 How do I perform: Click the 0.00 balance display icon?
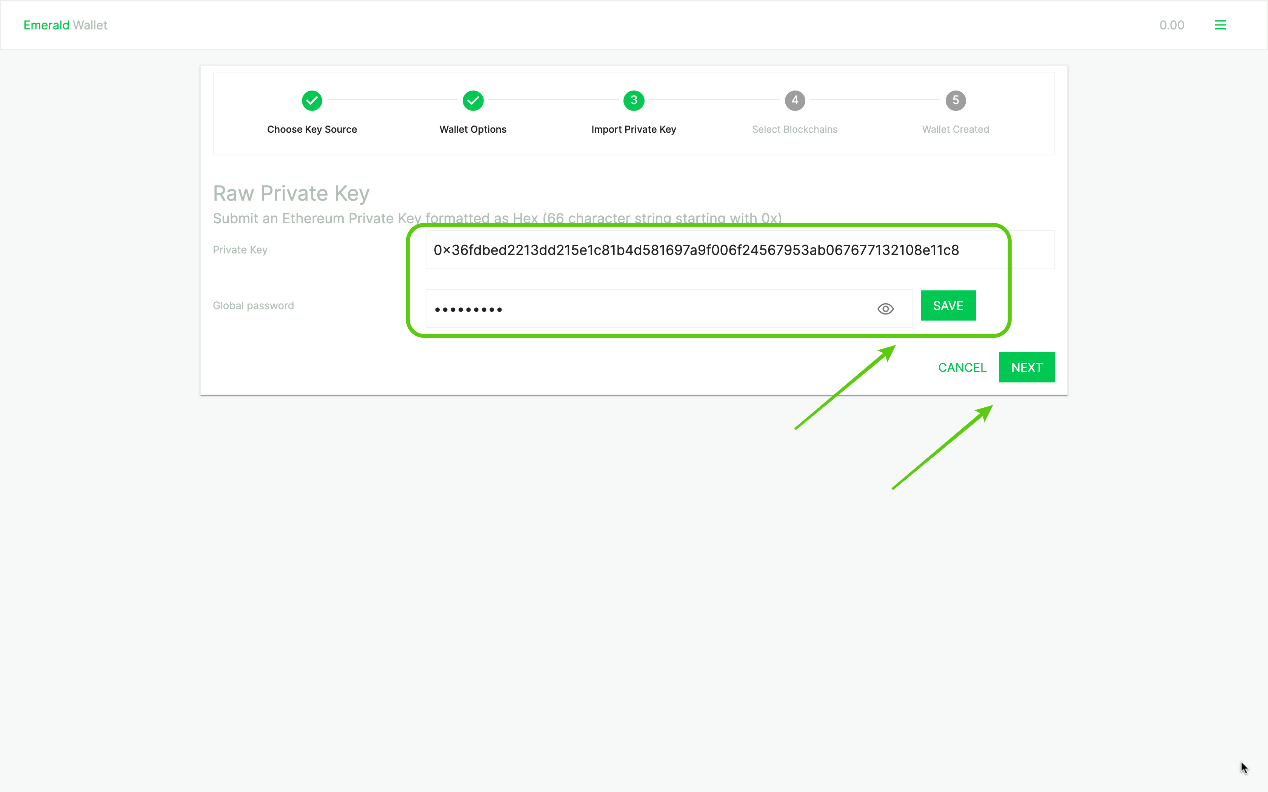pos(1173,25)
